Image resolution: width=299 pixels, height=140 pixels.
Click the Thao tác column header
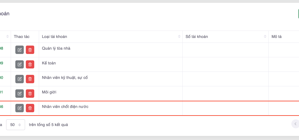point(22,37)
